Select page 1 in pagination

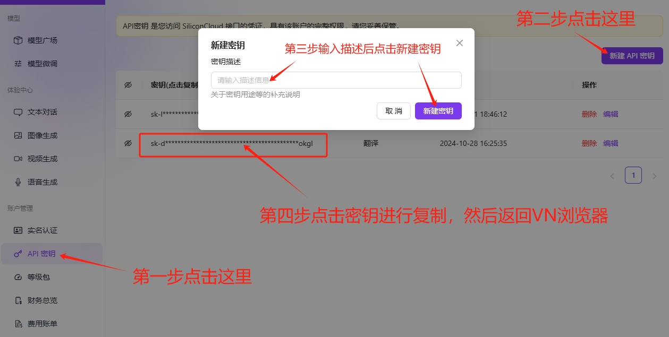click(633, 175)
